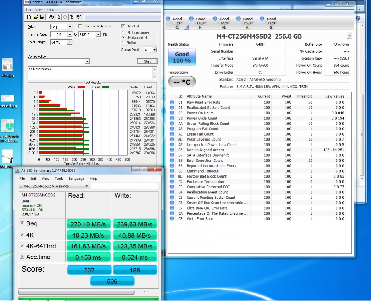Select the C: drive status in CrystalDiskInfo

(x=177, y=23)
